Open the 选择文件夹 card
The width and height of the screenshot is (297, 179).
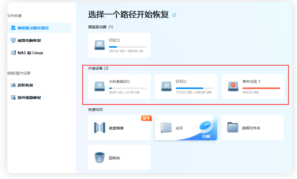point(252,127)
